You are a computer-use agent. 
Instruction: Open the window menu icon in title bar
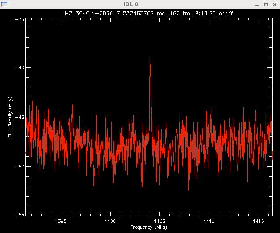coord(4,4)
